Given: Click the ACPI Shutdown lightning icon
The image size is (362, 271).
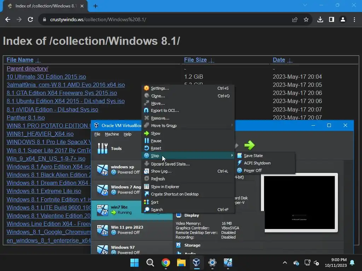Looking at the screenshot, I should pyautogui.click(x=240, y=163).
